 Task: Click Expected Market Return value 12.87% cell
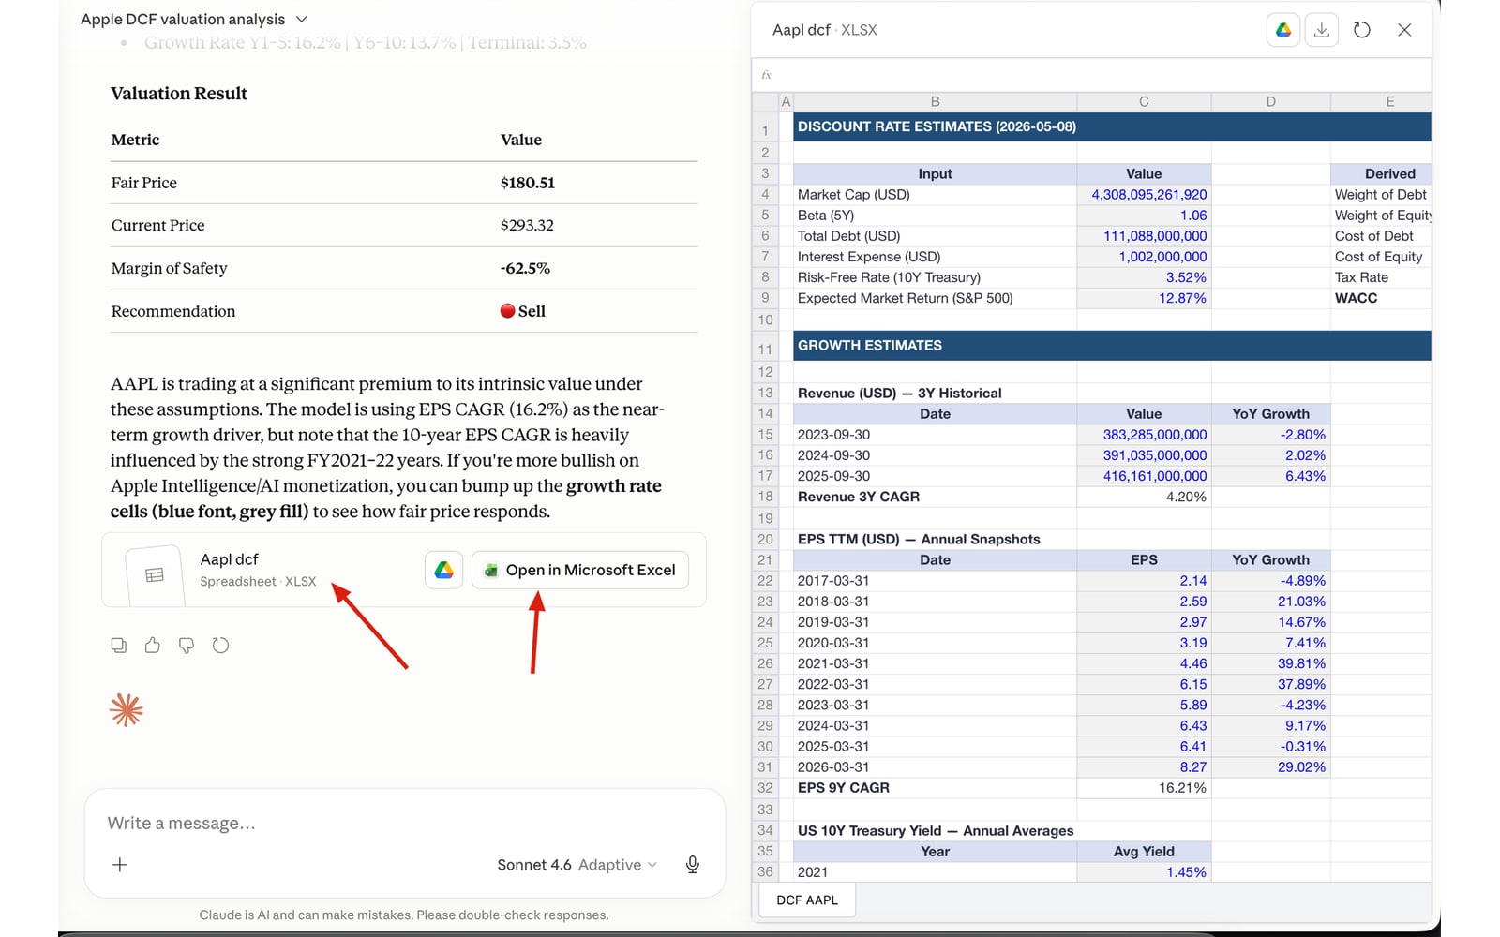[x=1144, y=298]
